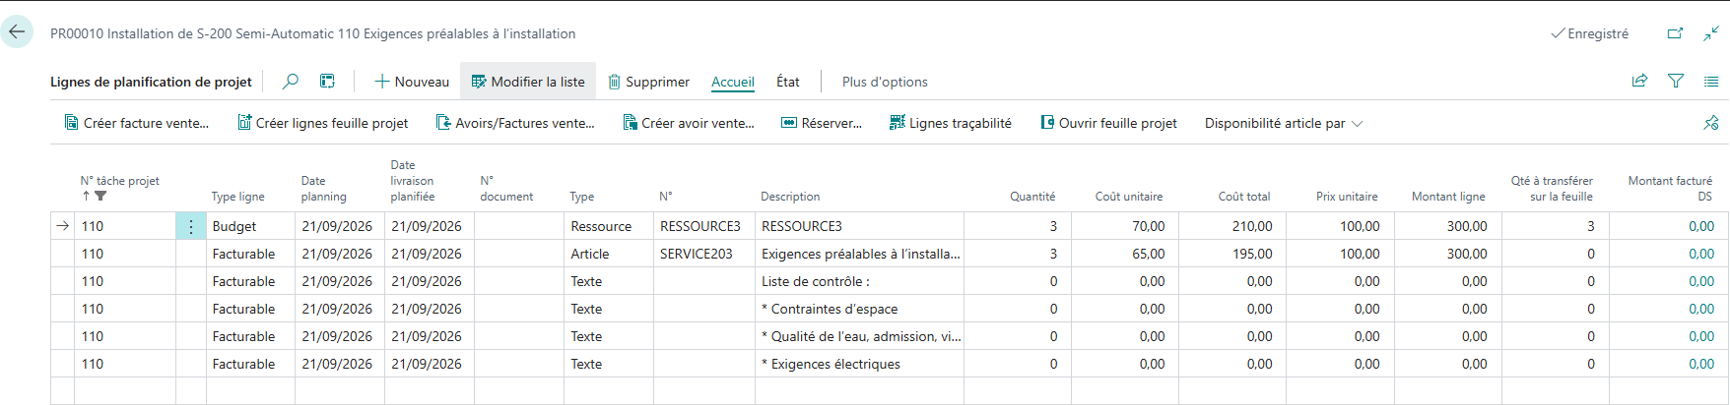Click the 70,00 unit cost cell

(x=1125, y=226)
